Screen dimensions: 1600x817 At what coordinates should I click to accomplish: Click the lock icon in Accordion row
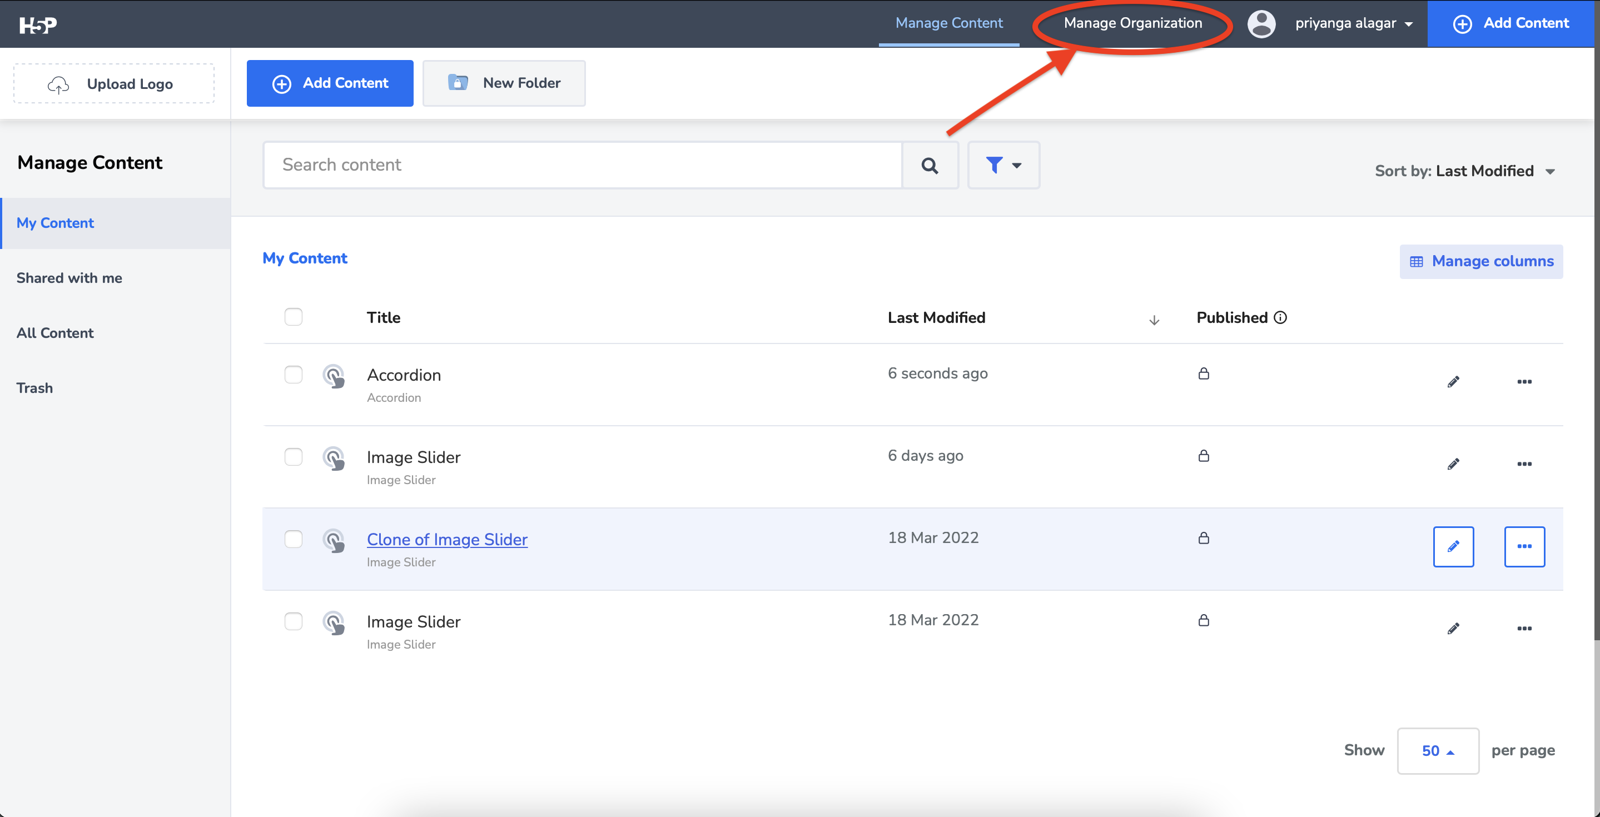[1203, 373]
